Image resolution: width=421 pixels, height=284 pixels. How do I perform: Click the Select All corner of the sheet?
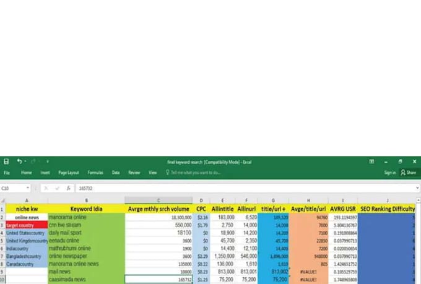pos(2,201)
